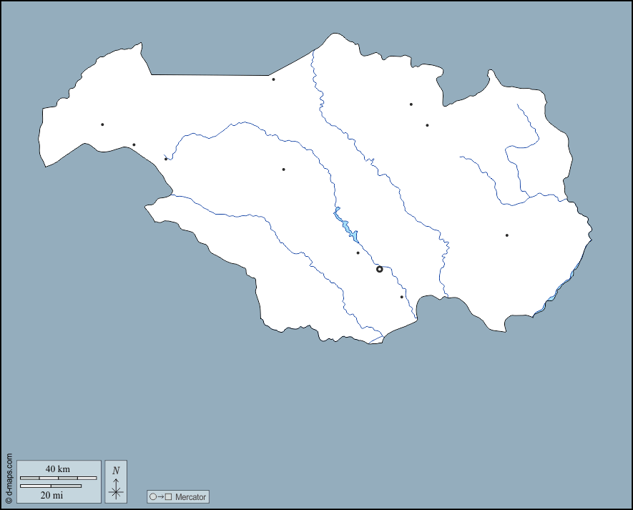Click the circle-to-square projection symbol
Viewport: 633px width, 510px height.
pos(160,496)
